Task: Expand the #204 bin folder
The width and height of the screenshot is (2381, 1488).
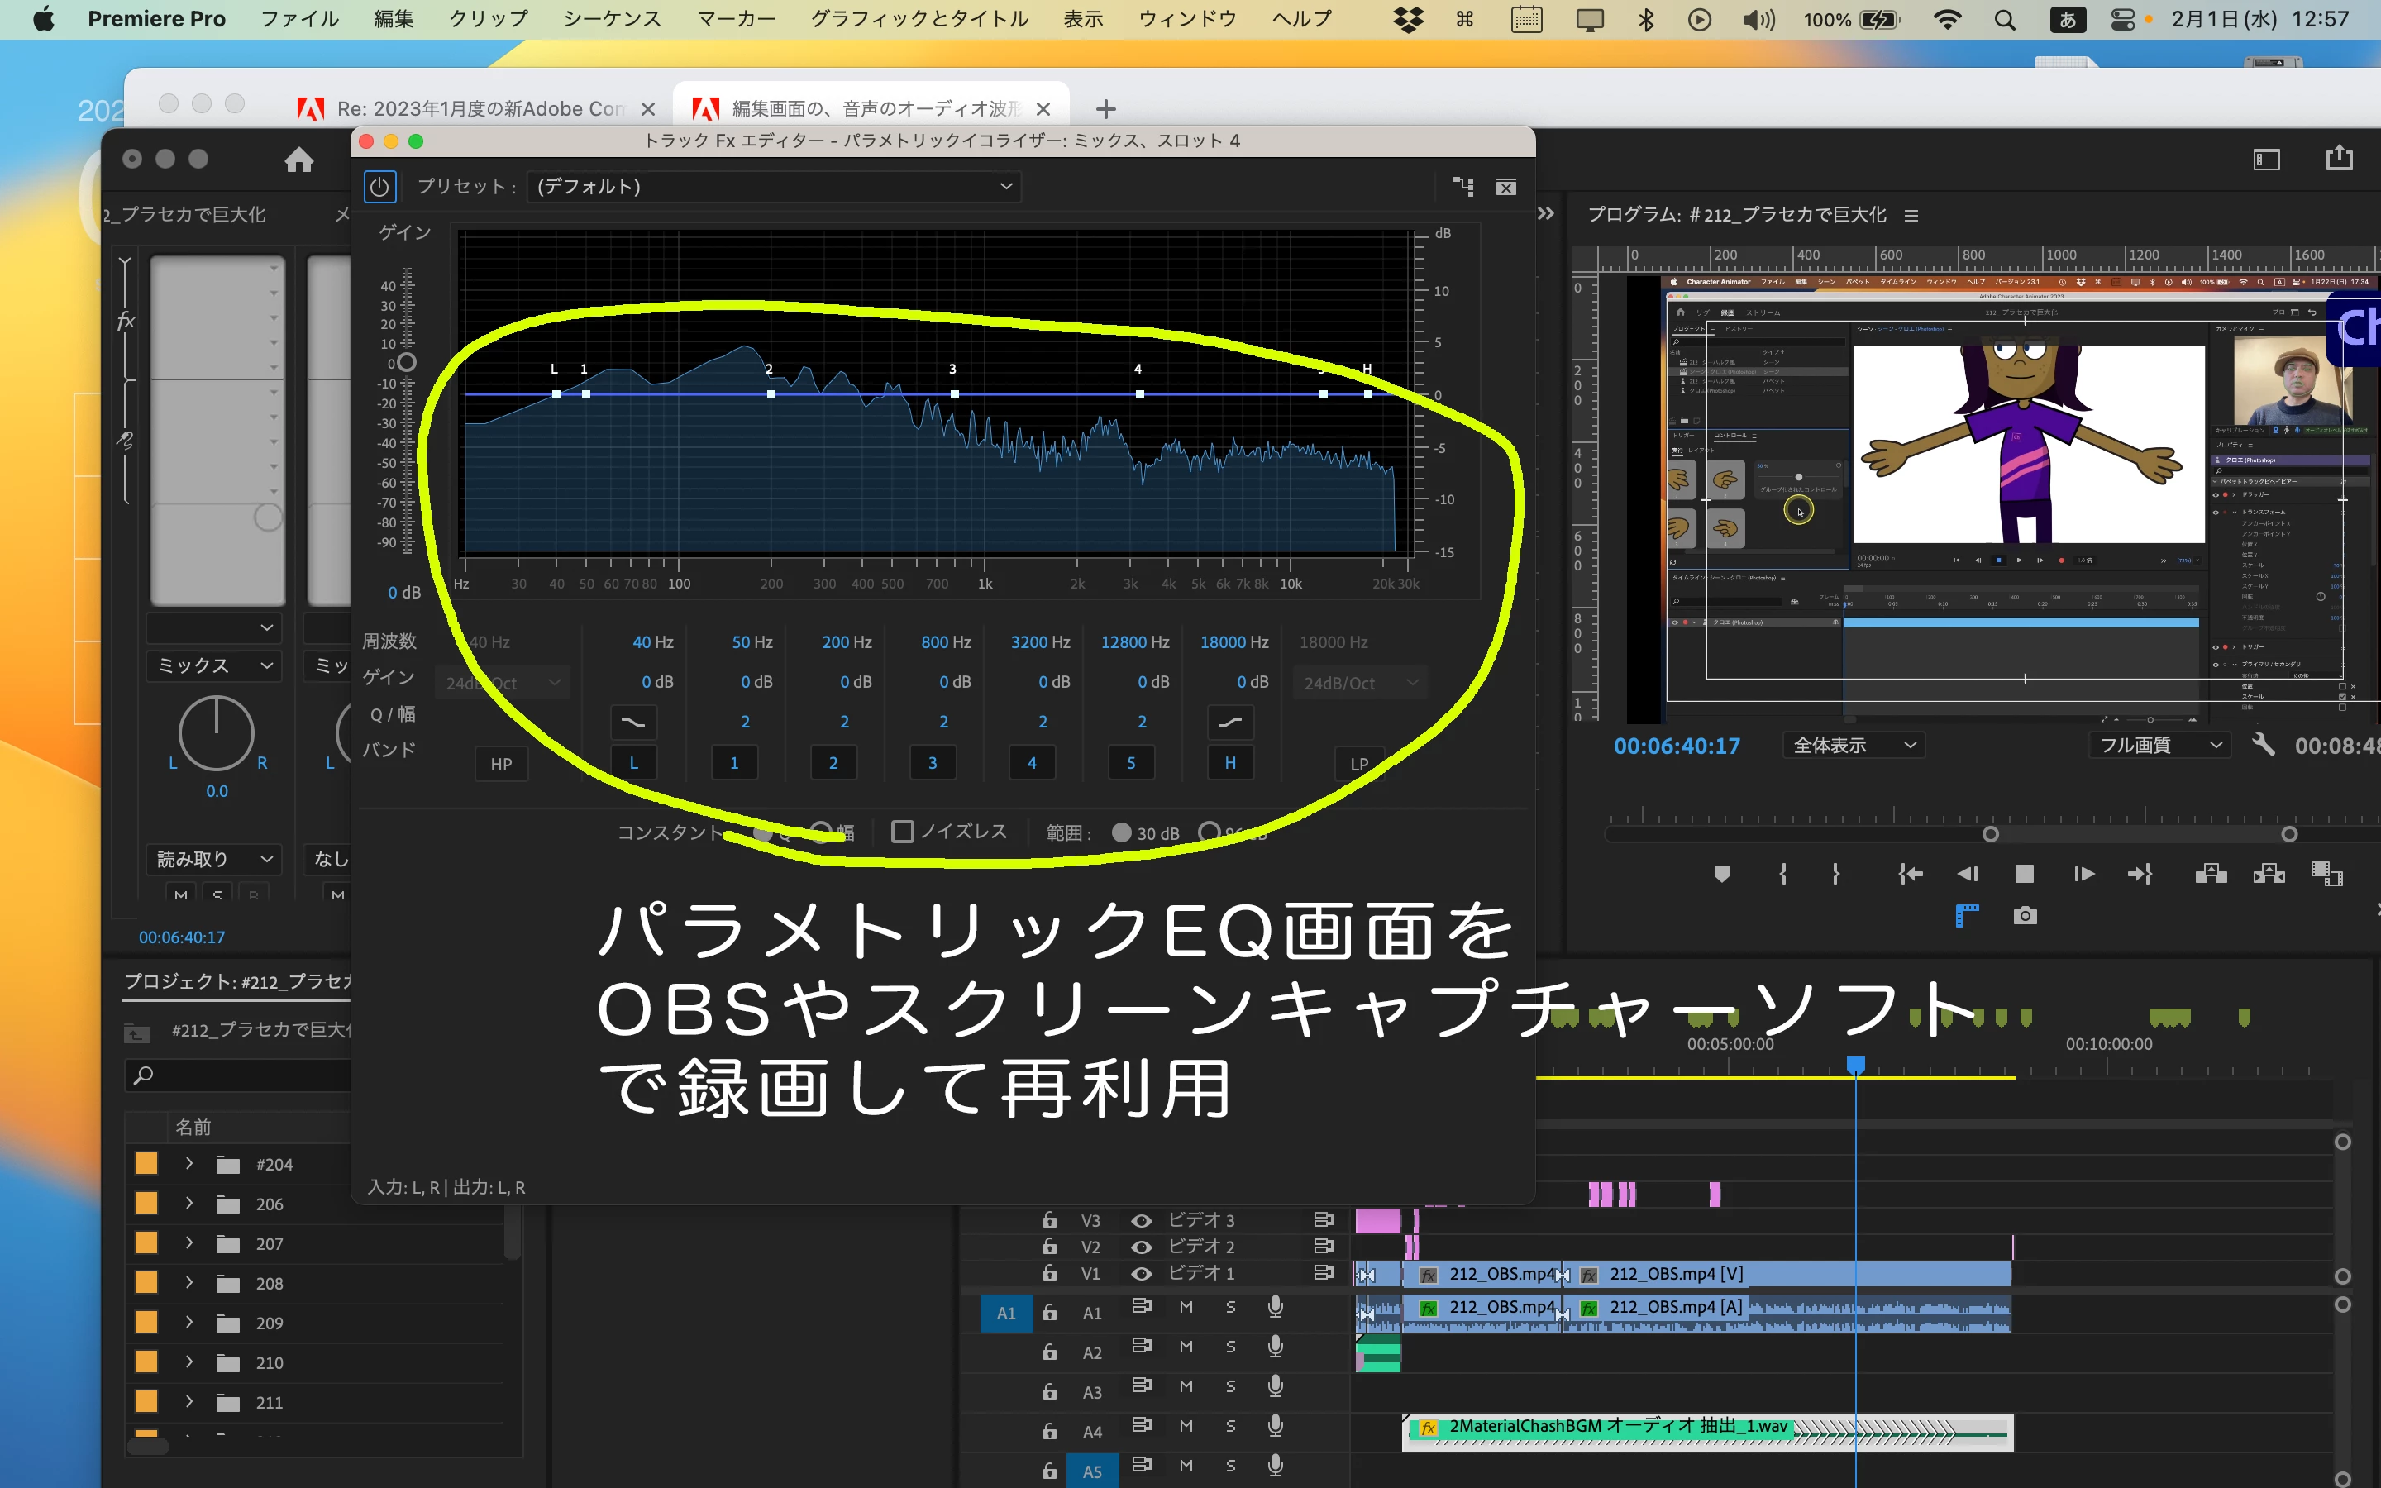Action: [x=188, y=1164]
